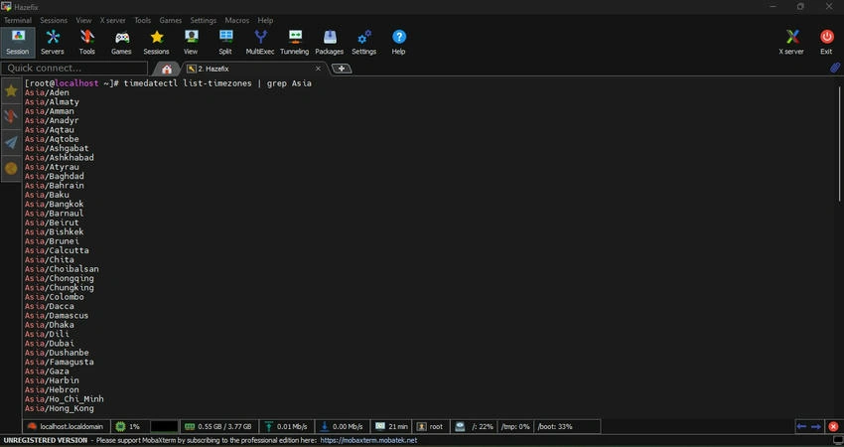Click the Asia/Famagusta line
This screenshot has width=844, height=447.
[60, 362]
